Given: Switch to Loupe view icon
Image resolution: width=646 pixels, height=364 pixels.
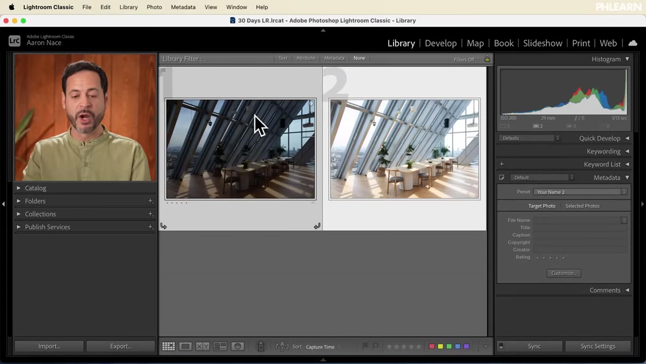Looking at the screenshot, I should [x=186, y=347].
